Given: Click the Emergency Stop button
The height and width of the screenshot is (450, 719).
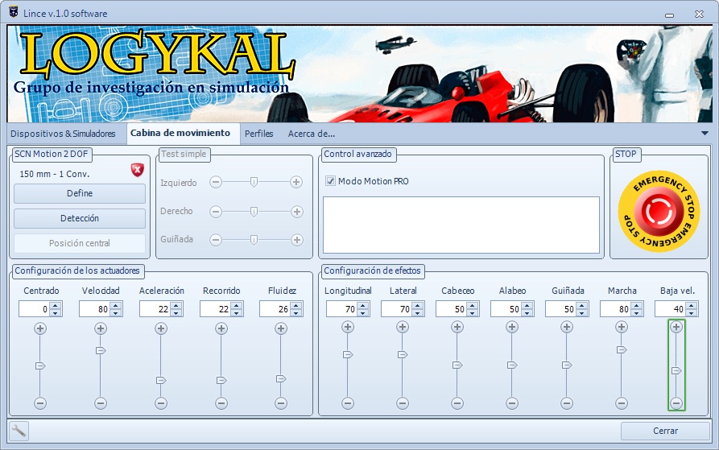Looking at the screenshot, I should (659, 211).
